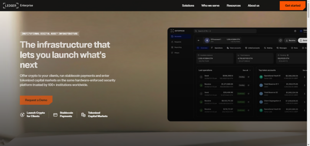Select Accounts in the dashboard sidebar

[180, 36]
